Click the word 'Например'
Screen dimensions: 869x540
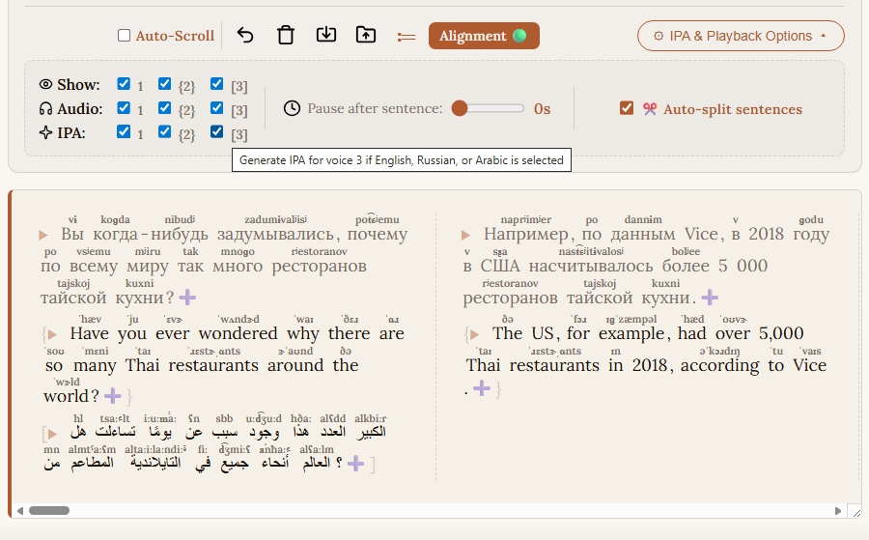pyautogui.click(x=526, y=235)
